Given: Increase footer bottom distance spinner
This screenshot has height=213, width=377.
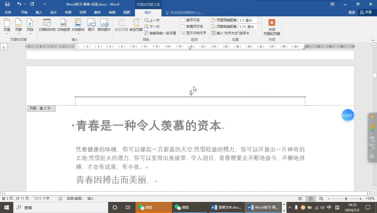Looking at the screenshot, I should pos(258,26).
